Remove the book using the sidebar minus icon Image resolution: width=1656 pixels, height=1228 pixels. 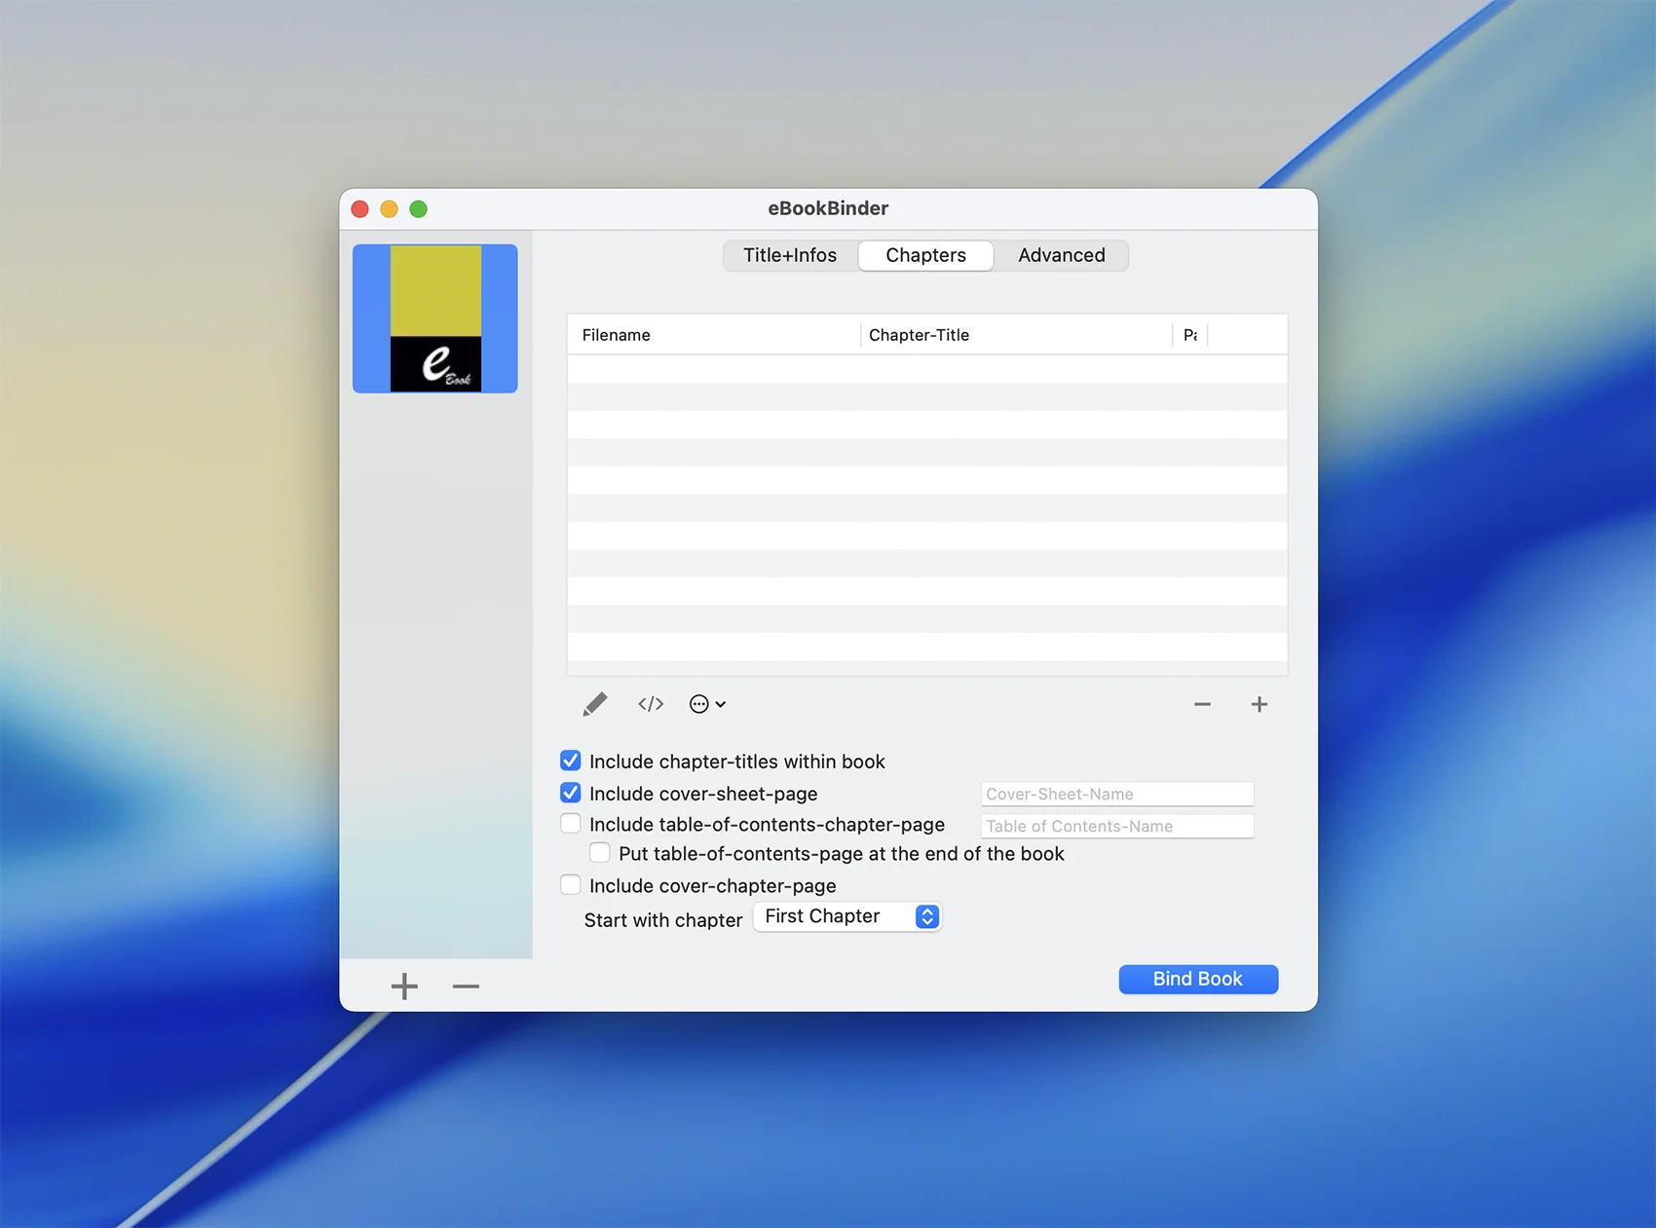466,986
